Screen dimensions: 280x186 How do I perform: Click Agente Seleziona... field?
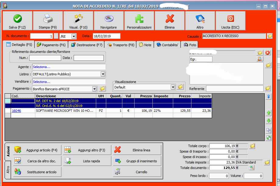69,67
